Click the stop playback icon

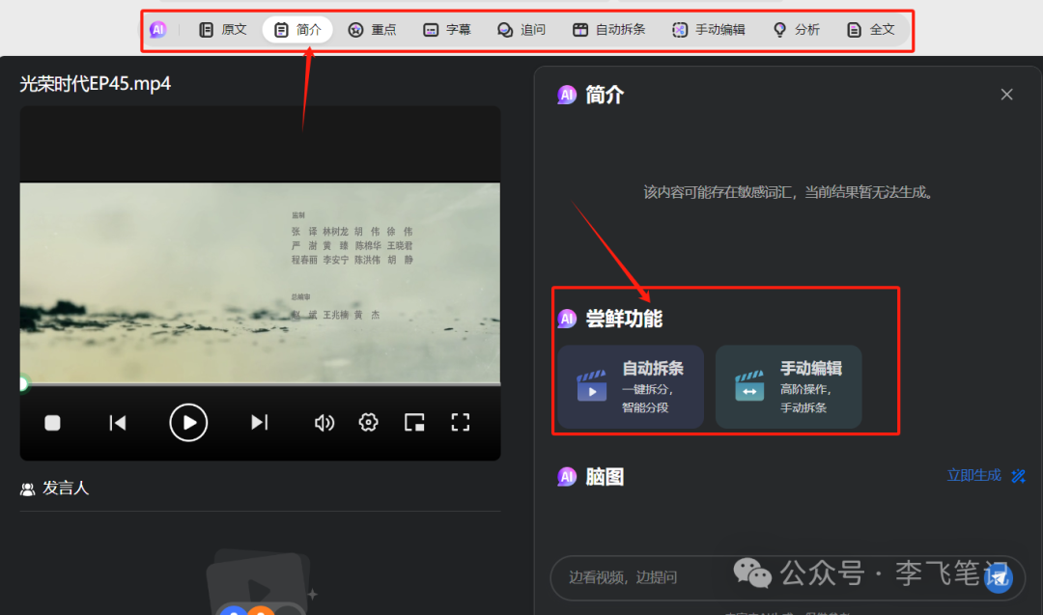pos(52,422)
